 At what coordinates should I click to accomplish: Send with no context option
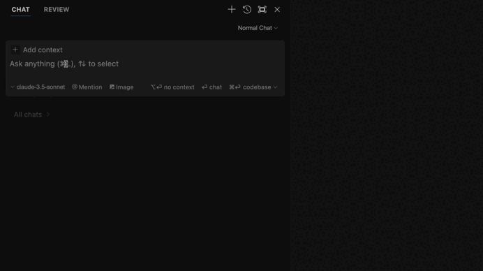coord(172,87)
